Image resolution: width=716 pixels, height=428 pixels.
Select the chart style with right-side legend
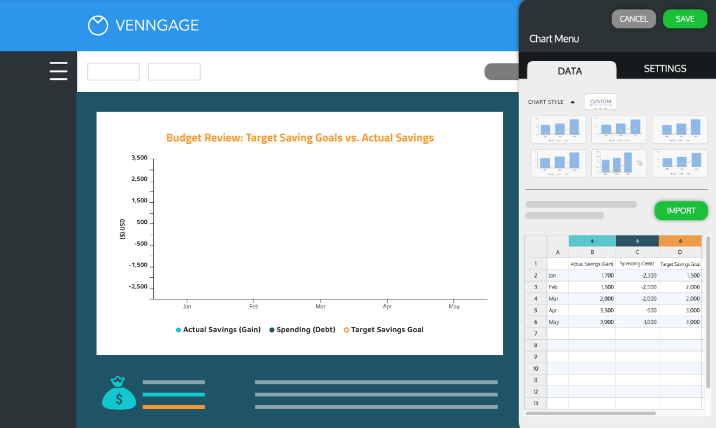(619, 163)
